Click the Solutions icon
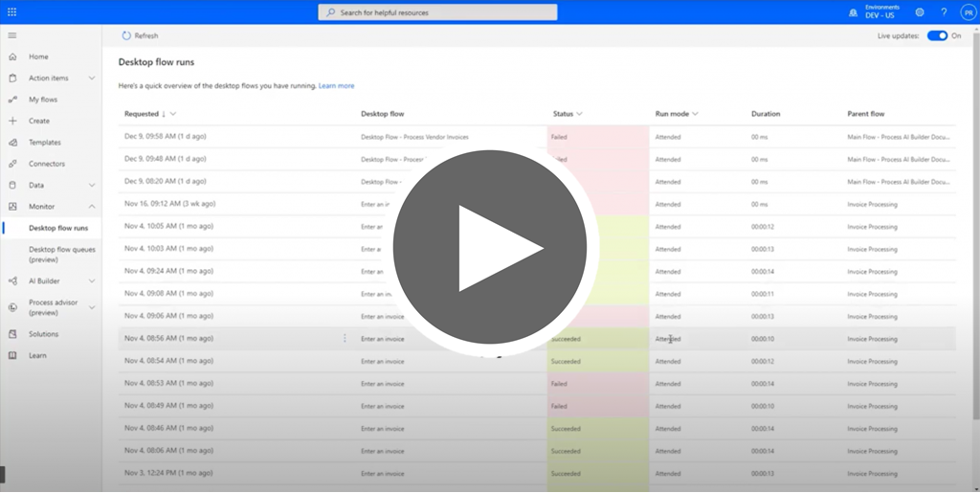980x493 pixels. coord(12,334)
